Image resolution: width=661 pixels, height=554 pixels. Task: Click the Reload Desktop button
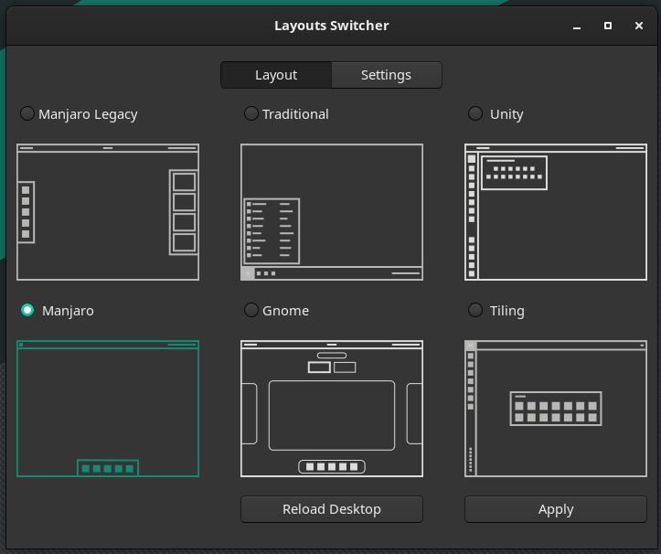(x=332, y=509)
